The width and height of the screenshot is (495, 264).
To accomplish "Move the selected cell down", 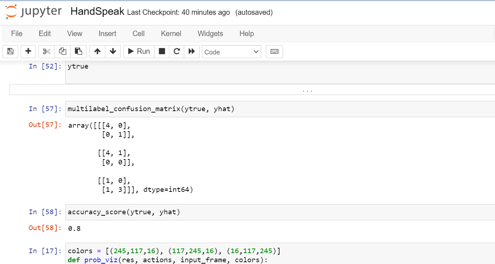I will click(x=113, y=51).
